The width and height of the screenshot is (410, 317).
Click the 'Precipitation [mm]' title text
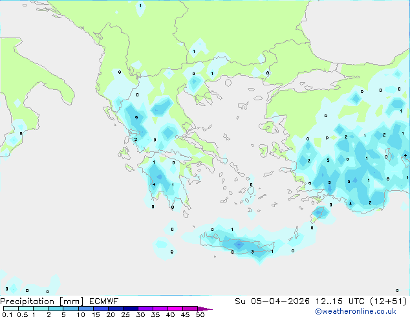(x=42, y=301)
